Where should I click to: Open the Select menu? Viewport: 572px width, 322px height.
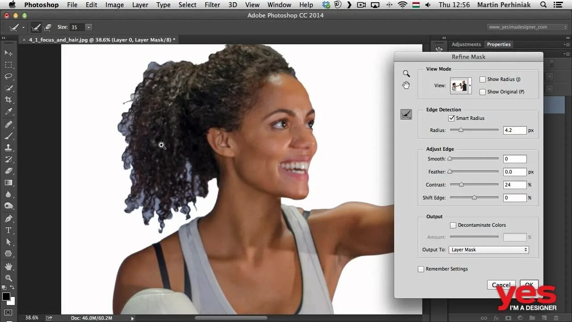187,4
